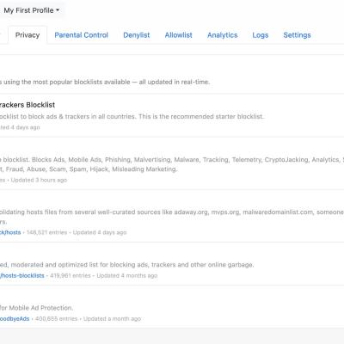Click the 'Updated a month ago' text
Viewport: 344px width, 344px height.
(112, 318)
